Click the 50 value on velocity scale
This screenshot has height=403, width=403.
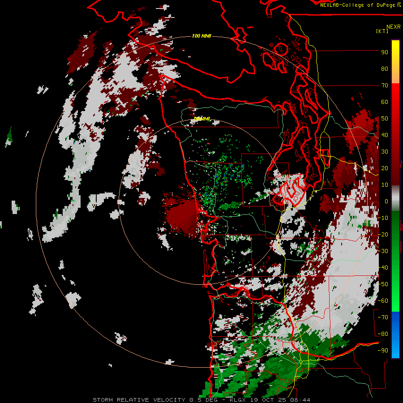tap(385, 119)
